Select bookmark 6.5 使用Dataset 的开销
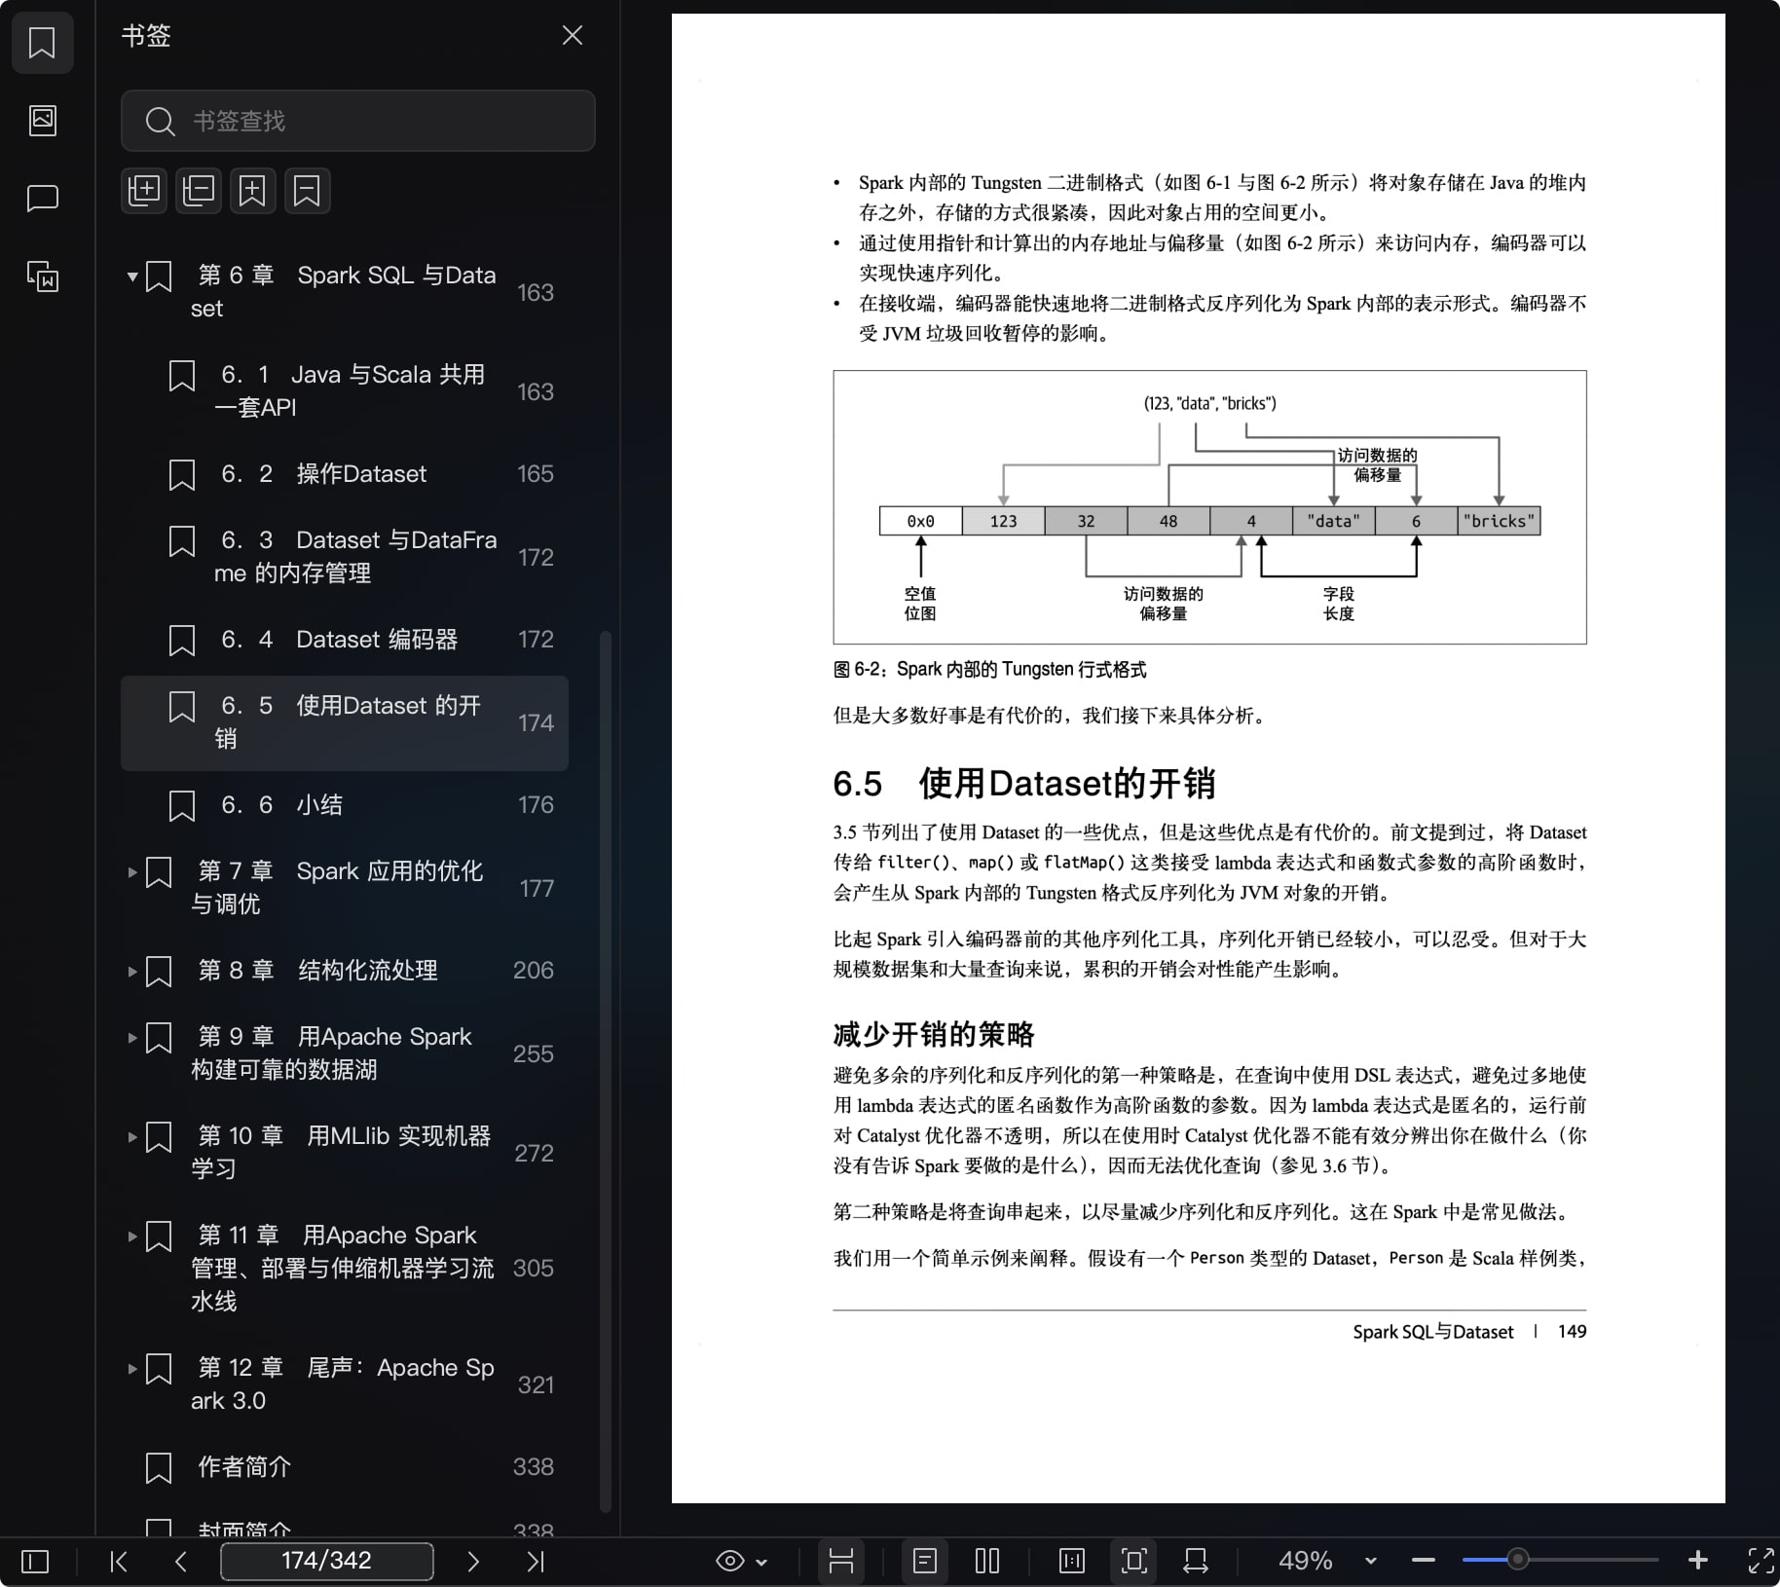 pyautogui.click(x=345, y=722)
